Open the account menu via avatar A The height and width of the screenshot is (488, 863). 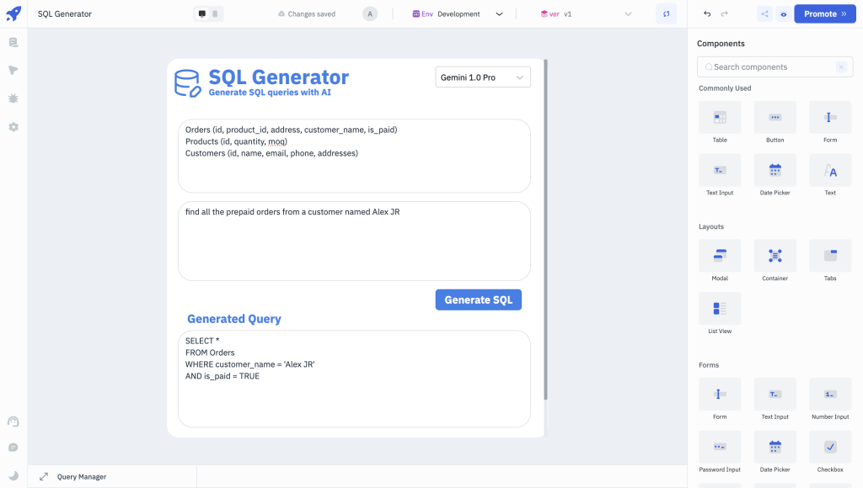click(x=371, y=13)
